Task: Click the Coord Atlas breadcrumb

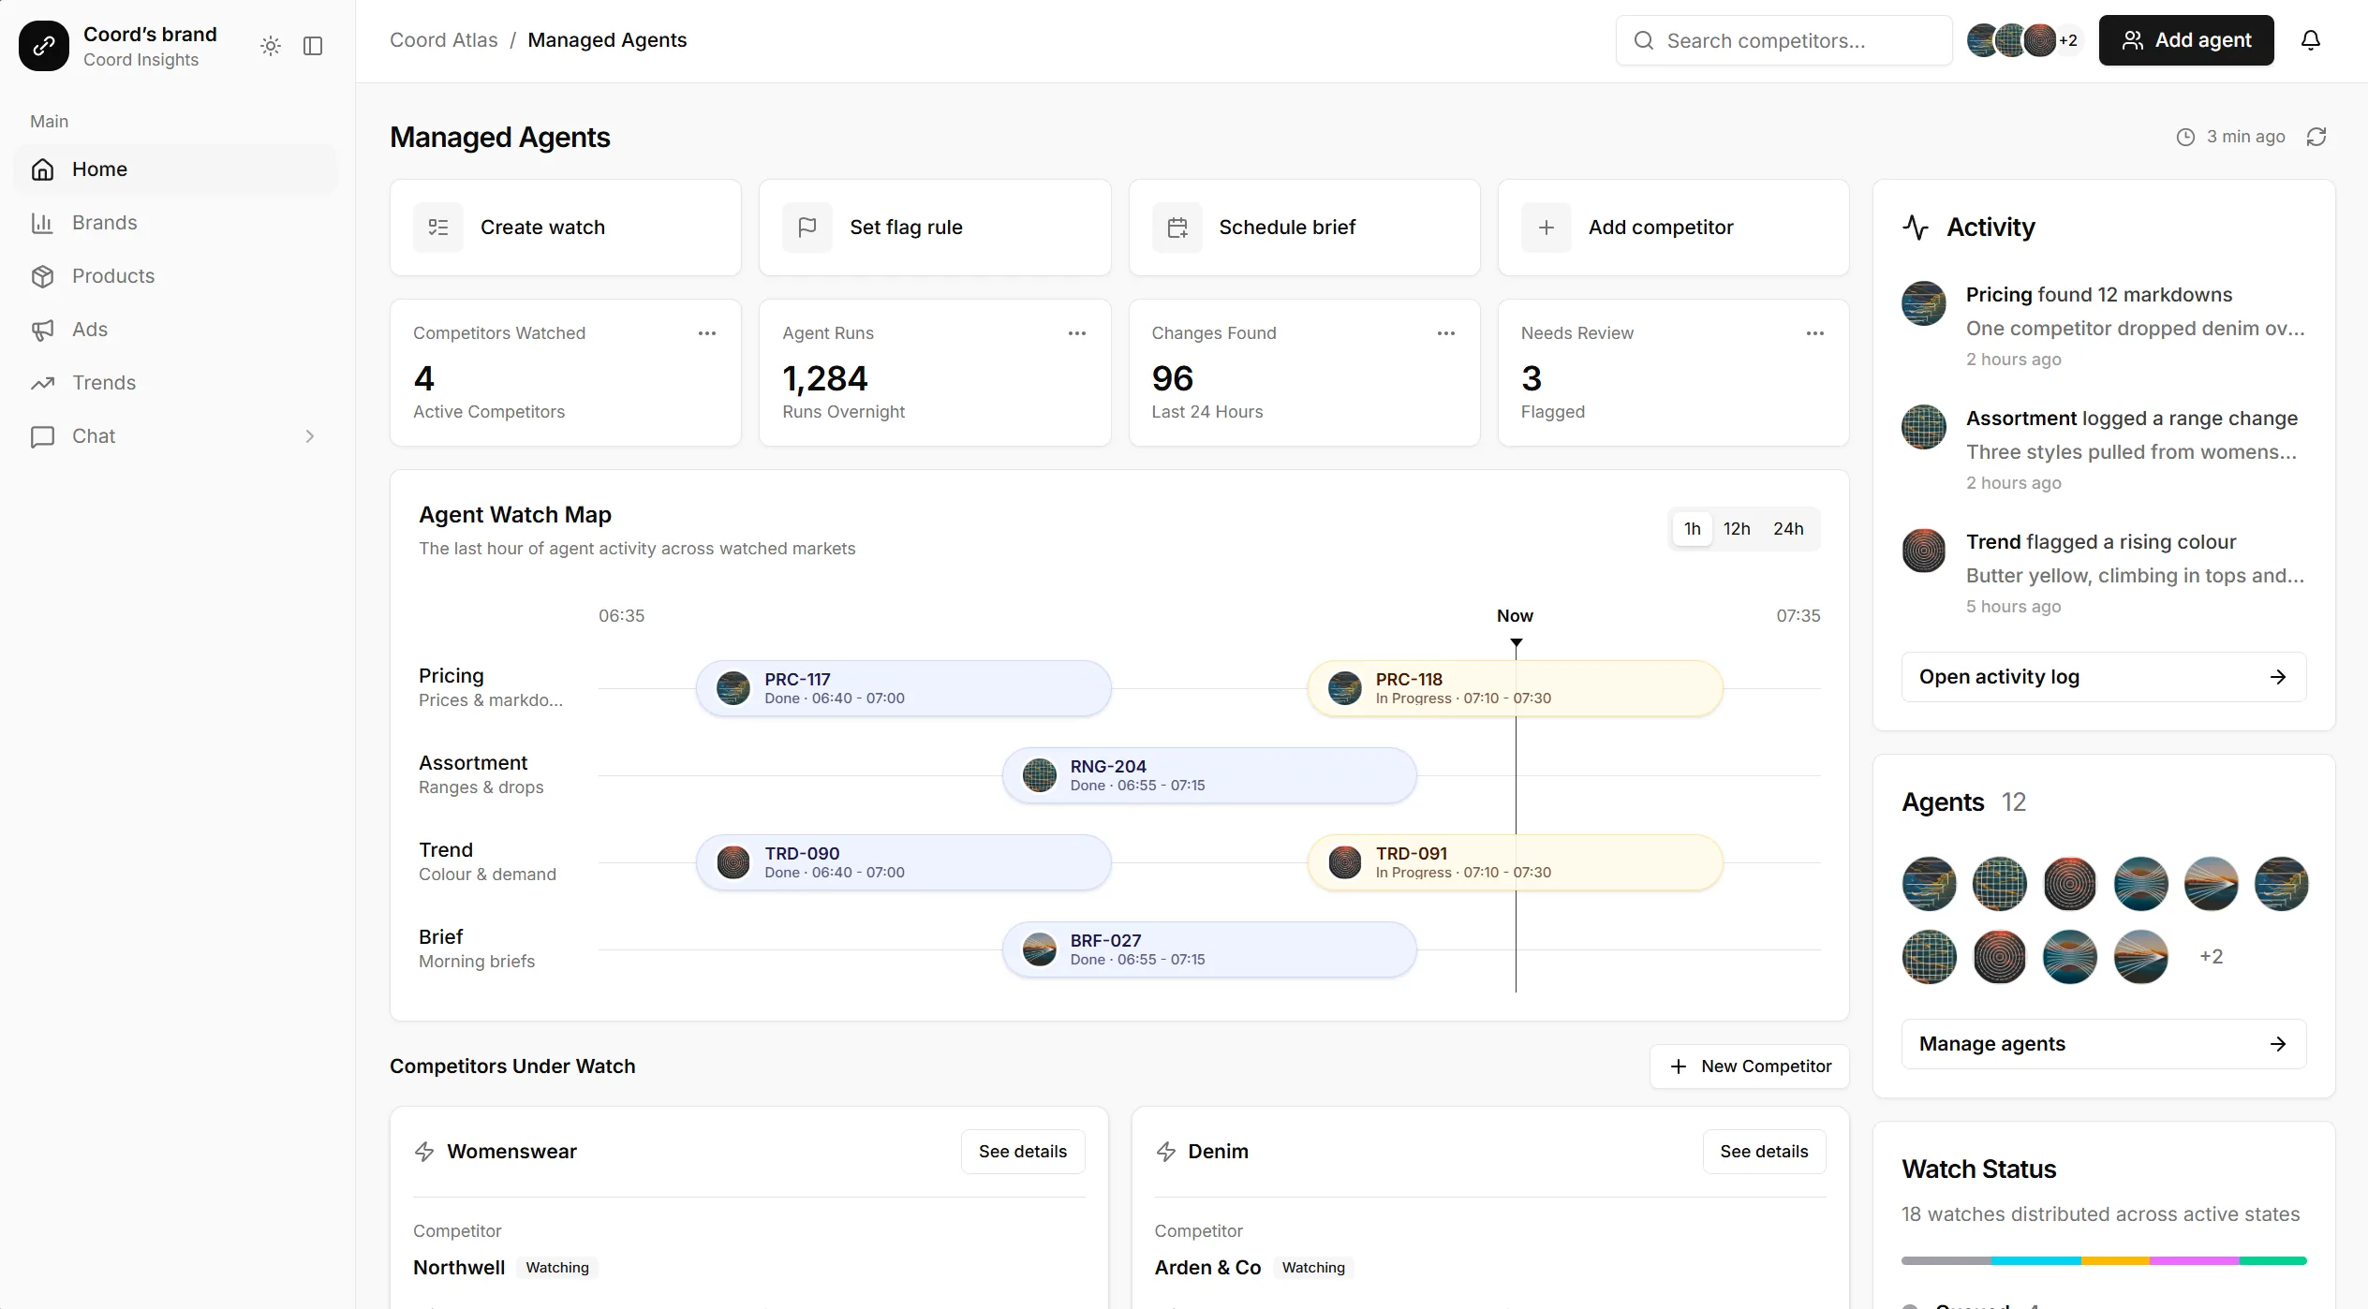Action: pyautogui.click(x=444, y=40)
